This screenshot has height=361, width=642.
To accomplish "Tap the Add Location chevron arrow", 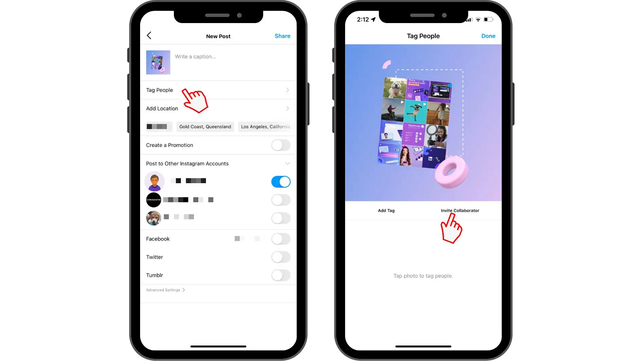I will pos(288,108).
